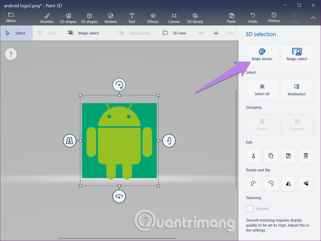Rotate the selection right

click(x=271, y=184)
